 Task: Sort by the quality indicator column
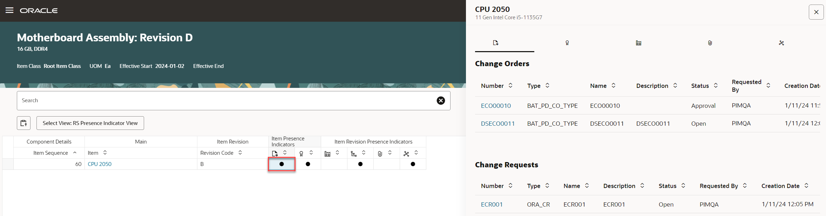click(x=311, y=153)
